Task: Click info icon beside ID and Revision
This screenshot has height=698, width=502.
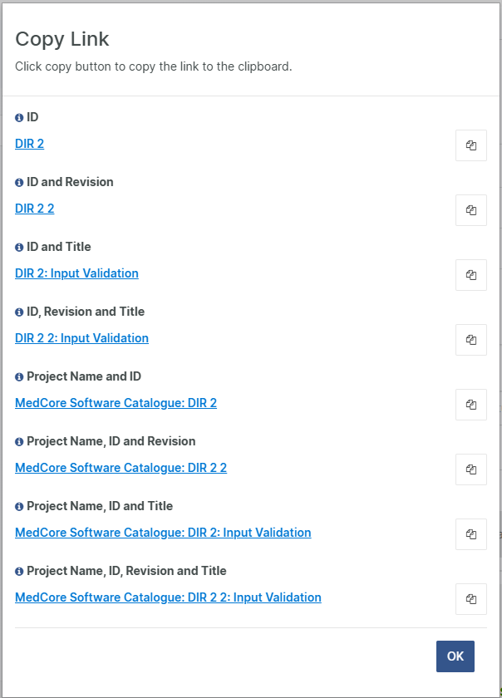Action: (19, 183)
